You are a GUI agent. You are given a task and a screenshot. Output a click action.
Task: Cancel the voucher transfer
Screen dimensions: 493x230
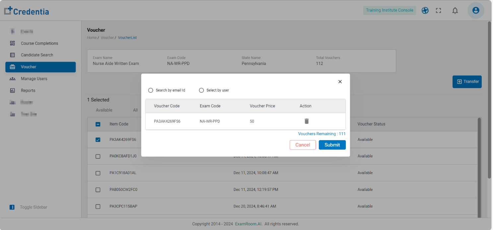coord(303,145)
